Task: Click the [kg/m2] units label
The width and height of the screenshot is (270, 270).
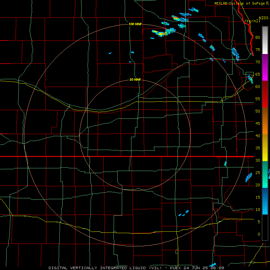Action: [252, 21]
